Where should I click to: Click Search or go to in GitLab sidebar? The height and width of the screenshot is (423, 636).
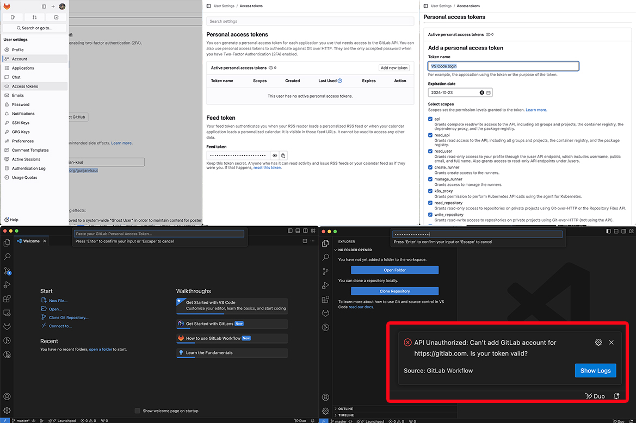coord(34,28)
